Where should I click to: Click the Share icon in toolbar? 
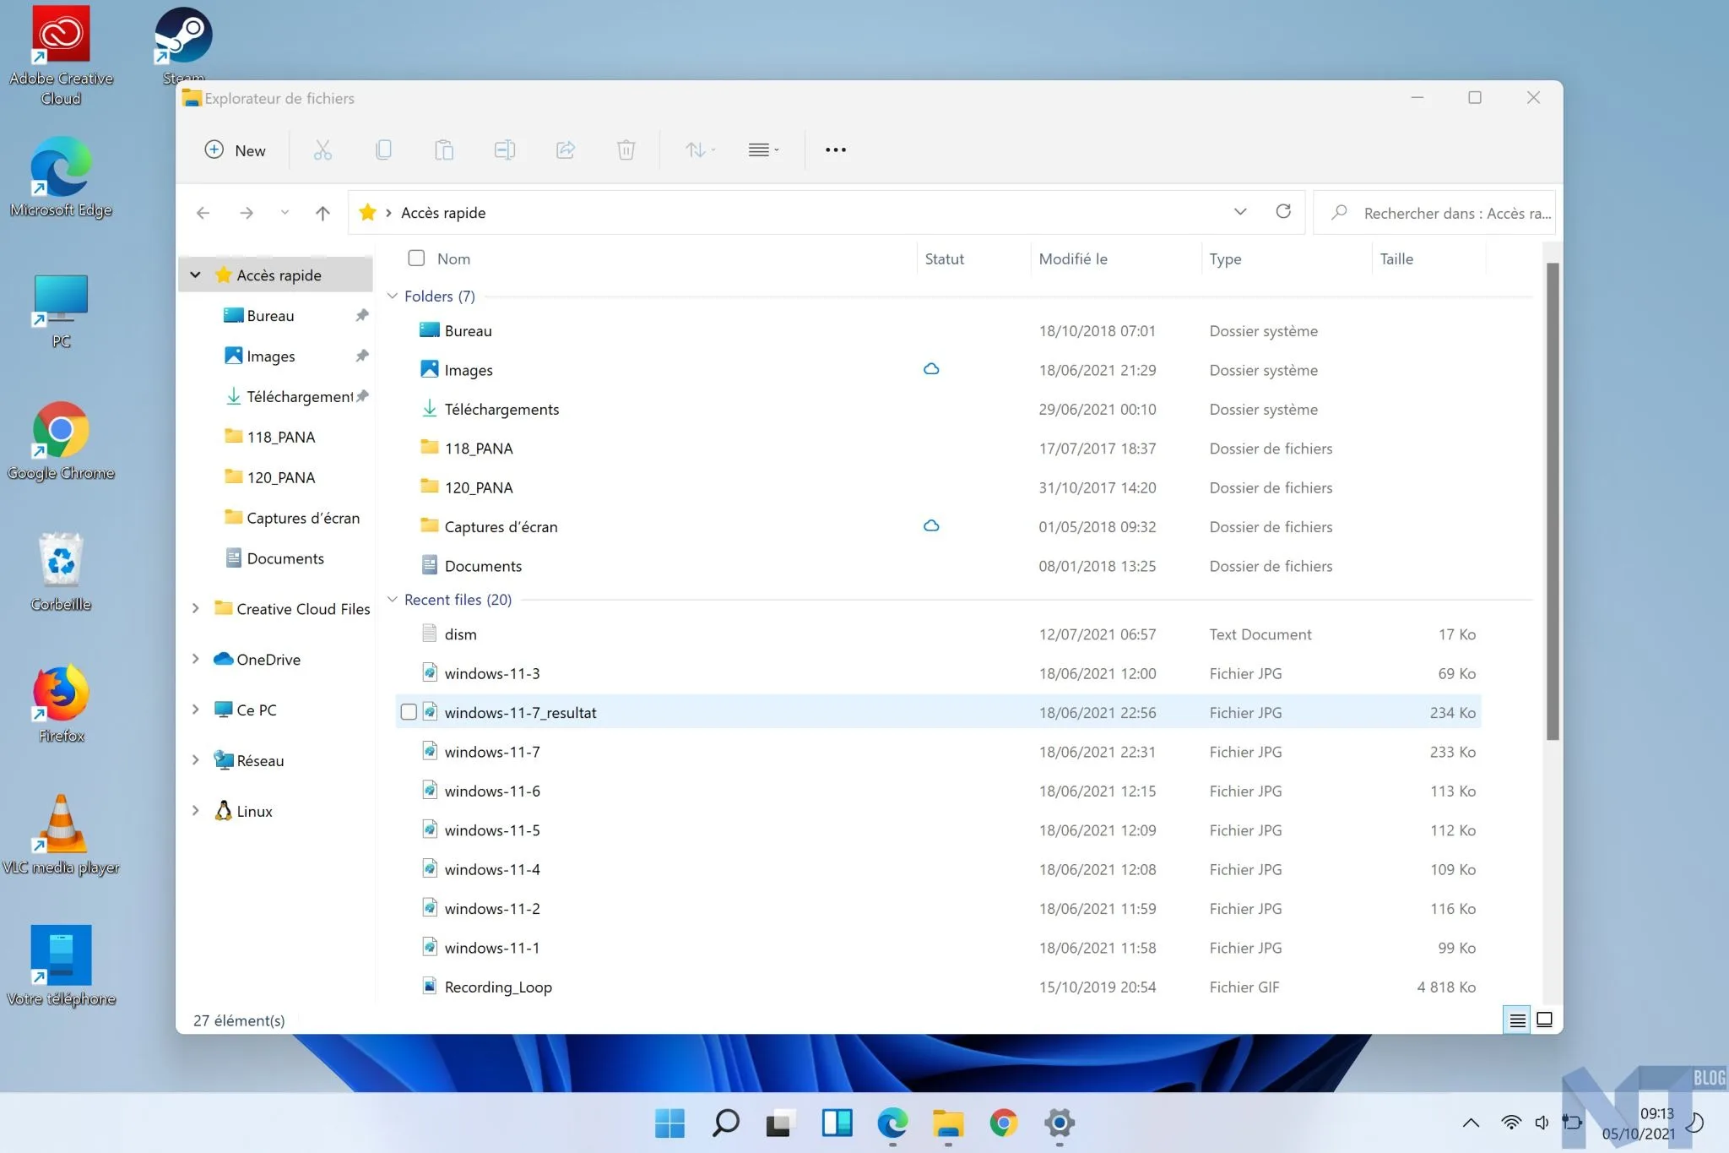coord(566,150)
